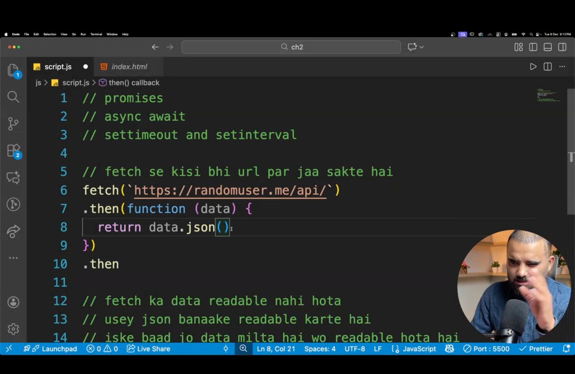Split the editor right
Viewport: 575px width, 374px height.
coord(548,67)
